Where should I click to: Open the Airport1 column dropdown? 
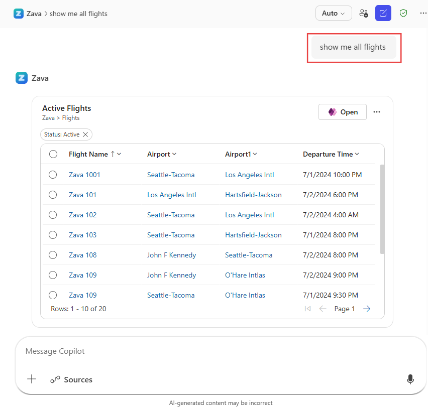coord(255,154)
